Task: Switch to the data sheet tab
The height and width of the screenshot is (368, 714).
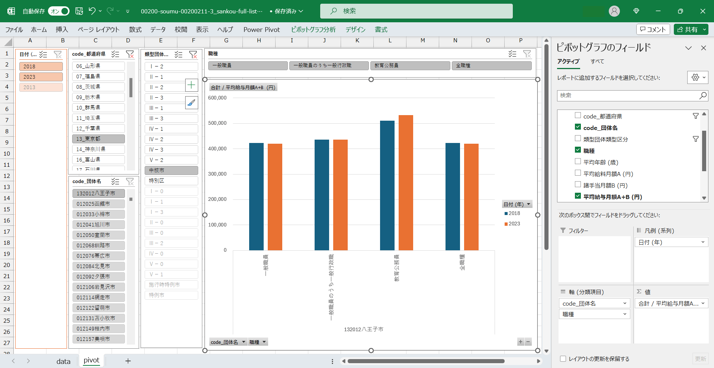Action: coord(63,361)
